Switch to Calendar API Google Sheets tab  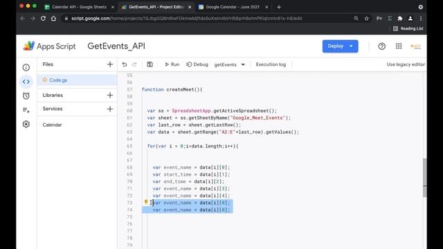click(x=79, y=7)
